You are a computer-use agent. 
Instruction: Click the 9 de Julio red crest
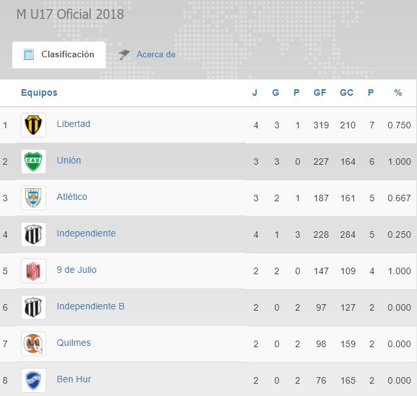click(33, 271)
